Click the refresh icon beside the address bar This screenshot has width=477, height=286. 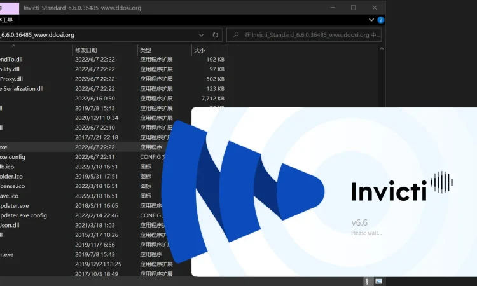(215, 35)
